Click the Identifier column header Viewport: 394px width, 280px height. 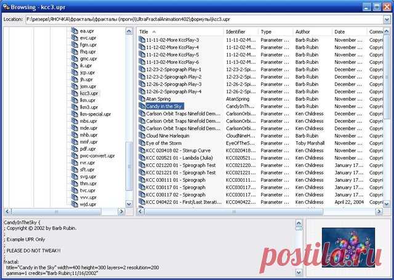[239, 31]
